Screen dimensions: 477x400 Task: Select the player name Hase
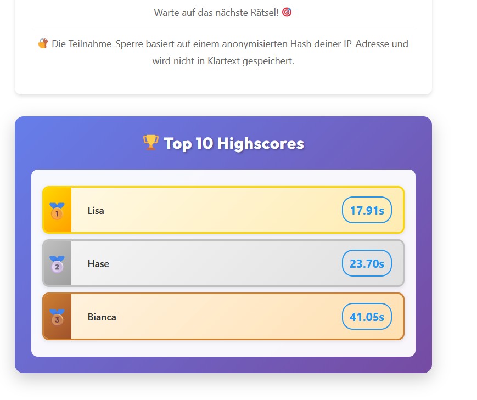click(98, 264)
